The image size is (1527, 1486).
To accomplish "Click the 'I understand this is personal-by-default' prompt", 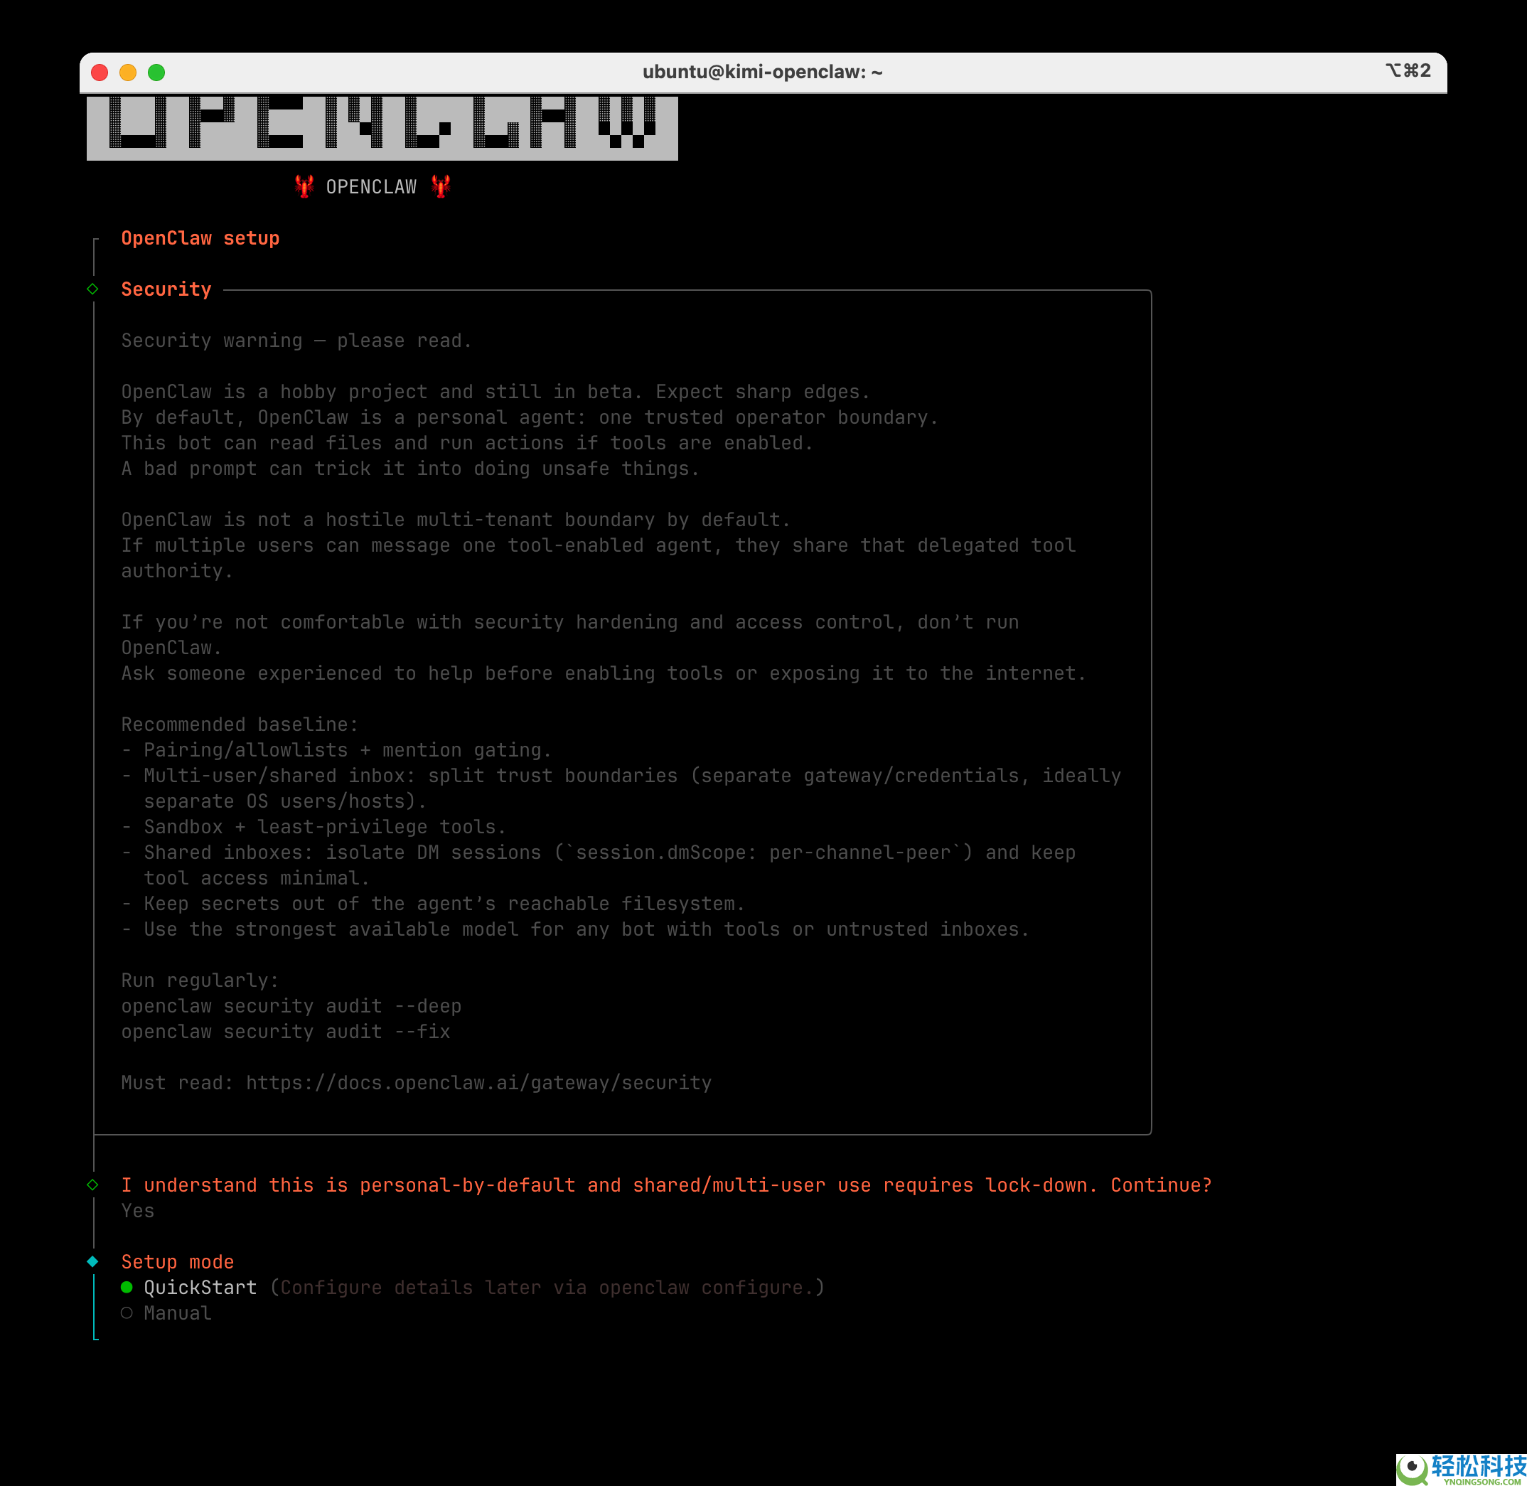I will point(666,1185).
